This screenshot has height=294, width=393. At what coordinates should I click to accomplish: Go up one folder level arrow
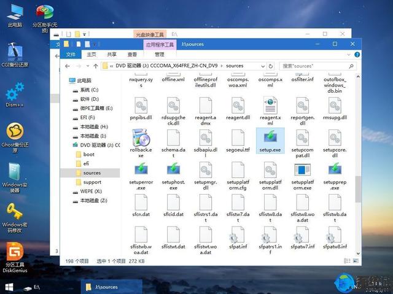[x=96, y=66]
